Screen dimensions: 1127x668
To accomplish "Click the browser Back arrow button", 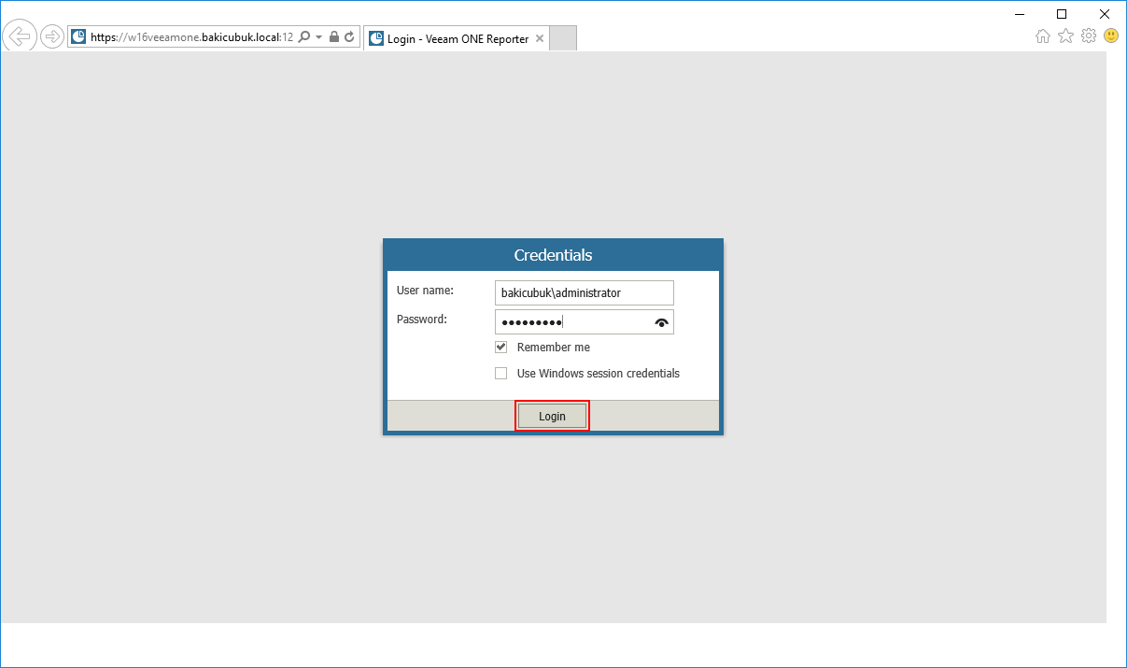I will click(x=20, y=36).
